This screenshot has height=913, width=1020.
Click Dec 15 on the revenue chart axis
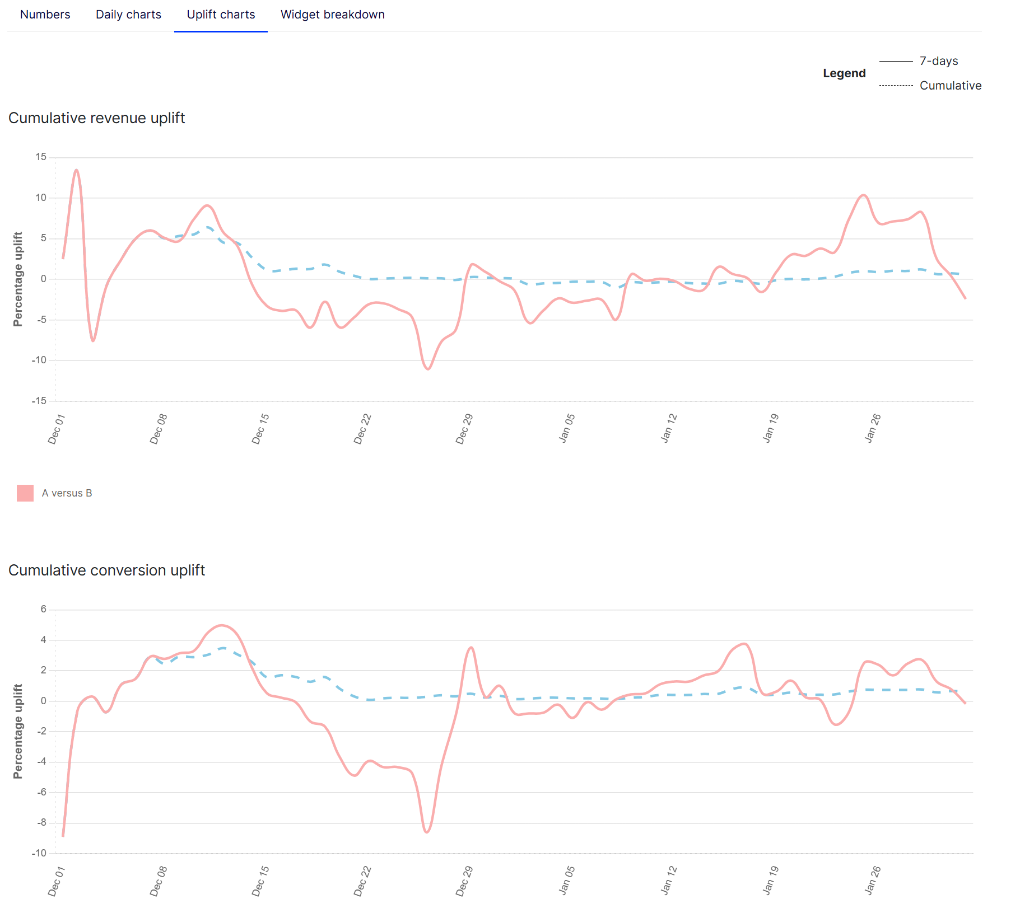coord(260,429)
